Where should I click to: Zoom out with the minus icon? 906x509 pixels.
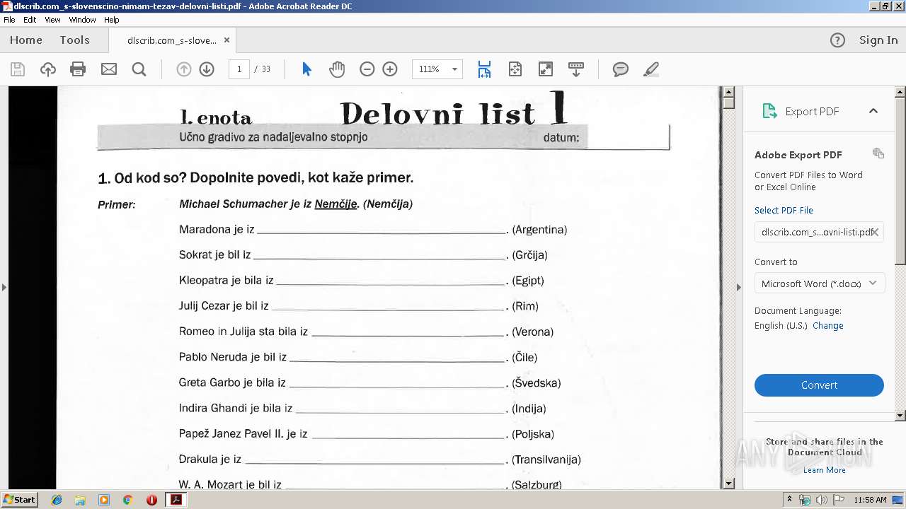click(x=367, y=69)
